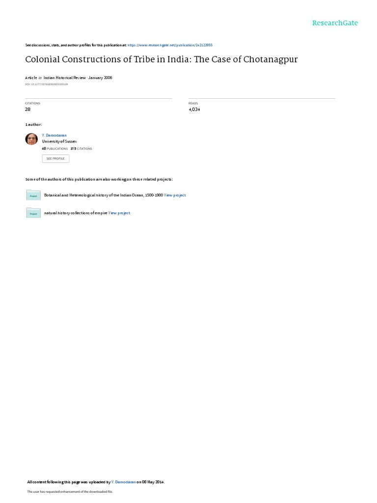Open View project link for natural history collections
Viewport: 377px width, 503px height.
pyautogui.click(x=119, y=213)
